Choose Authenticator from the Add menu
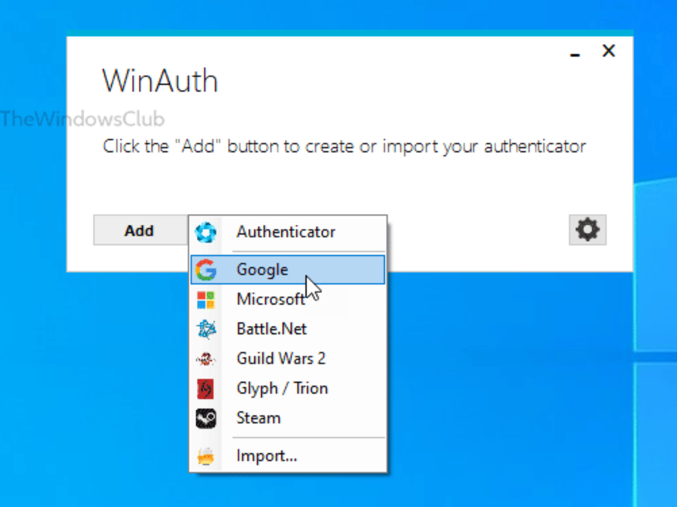 (x=288, y=232)
